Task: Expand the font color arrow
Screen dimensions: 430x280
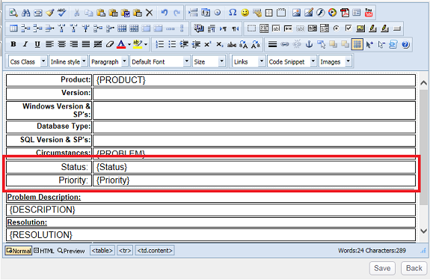Action: pyautogui.click(x=129, y=44)
